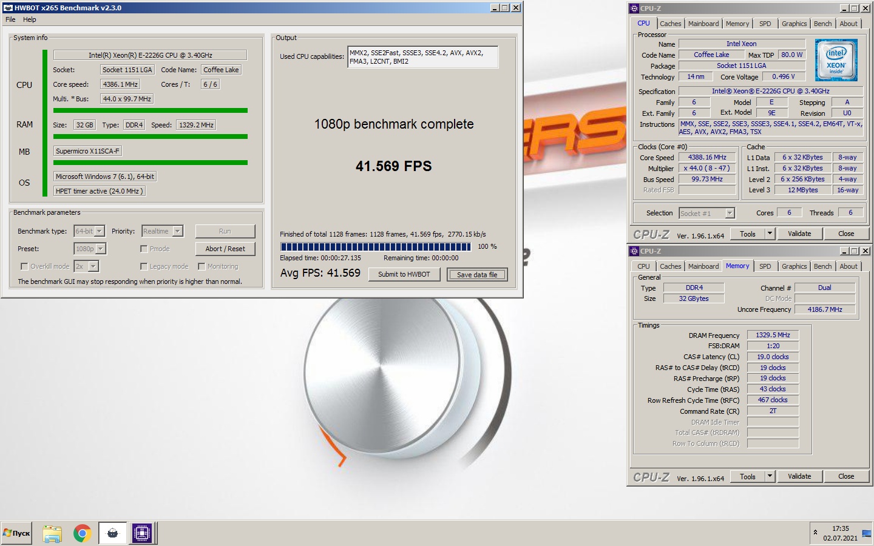Click Submit to HWBOT button

tap(404, 274)
